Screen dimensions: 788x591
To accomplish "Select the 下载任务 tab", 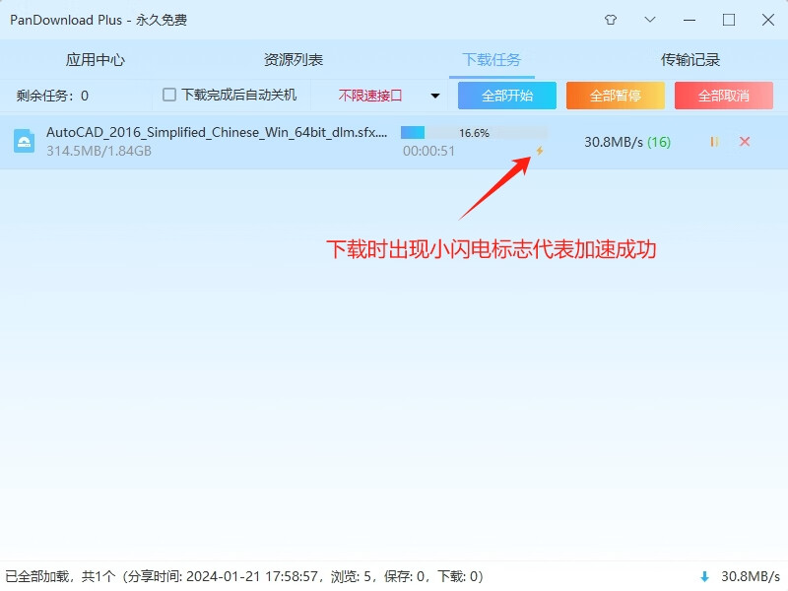I will (x=492, y=60).
